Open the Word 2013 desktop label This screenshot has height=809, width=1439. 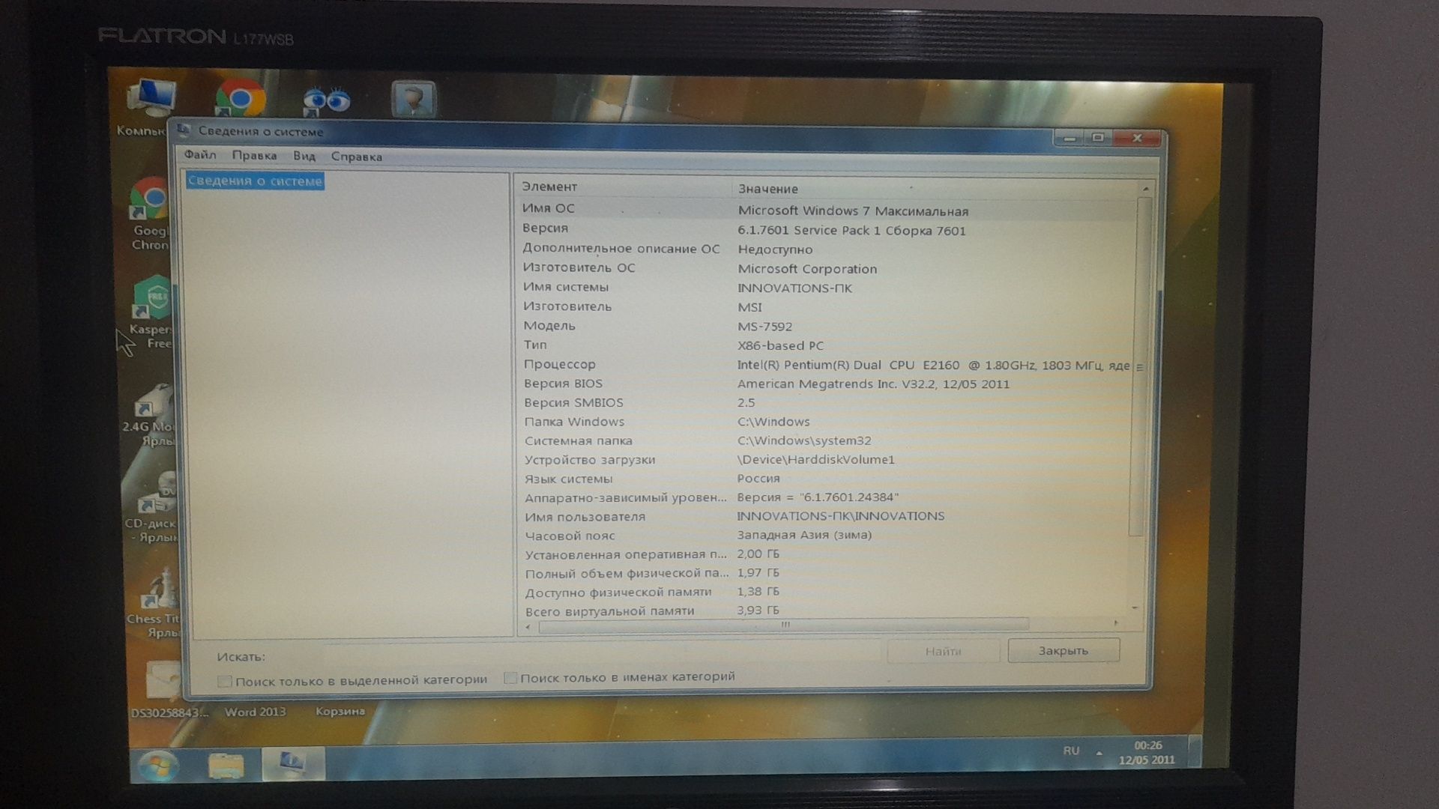pos(255,712)
